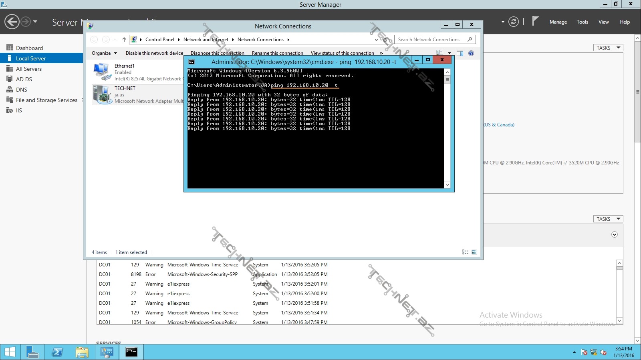Open PowerShell from the taskbar
This screenshot has height=360, width=641.
(57, 352)
